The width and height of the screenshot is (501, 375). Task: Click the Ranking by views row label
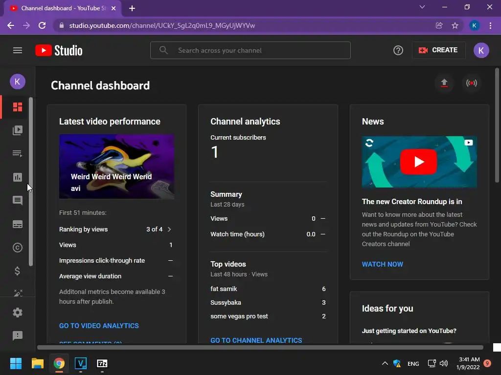click(x=83, y=229)
